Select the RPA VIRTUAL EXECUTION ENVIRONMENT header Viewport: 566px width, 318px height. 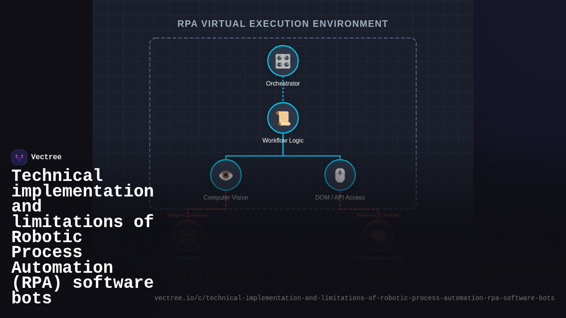click(283, 24)
